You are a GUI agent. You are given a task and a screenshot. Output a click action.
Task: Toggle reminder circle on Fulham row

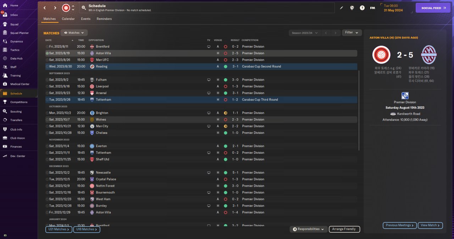(x=47, y=80)
